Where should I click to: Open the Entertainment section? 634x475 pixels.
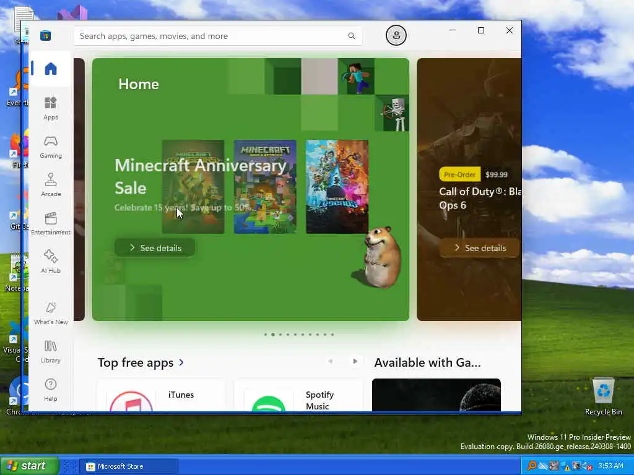tap(51, 223)
